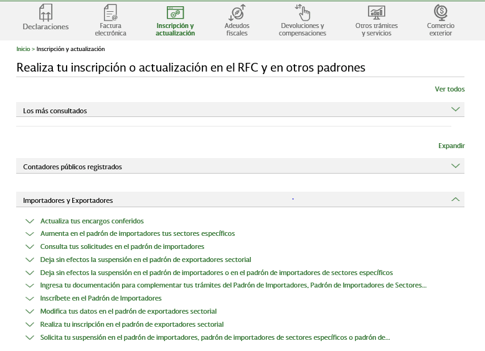Open Aumenta en el padrón de importadores link

[x=138, y=233]
